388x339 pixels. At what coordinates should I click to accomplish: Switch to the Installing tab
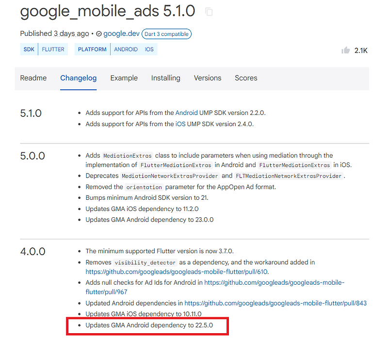166,78
